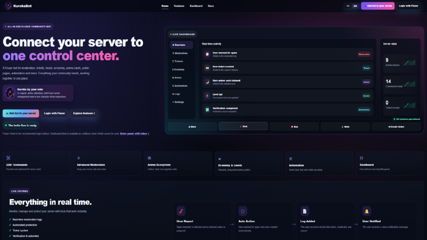Click Kuroha by your side avatar
This screenshot has height=240, width=427.
coord(10,93)
